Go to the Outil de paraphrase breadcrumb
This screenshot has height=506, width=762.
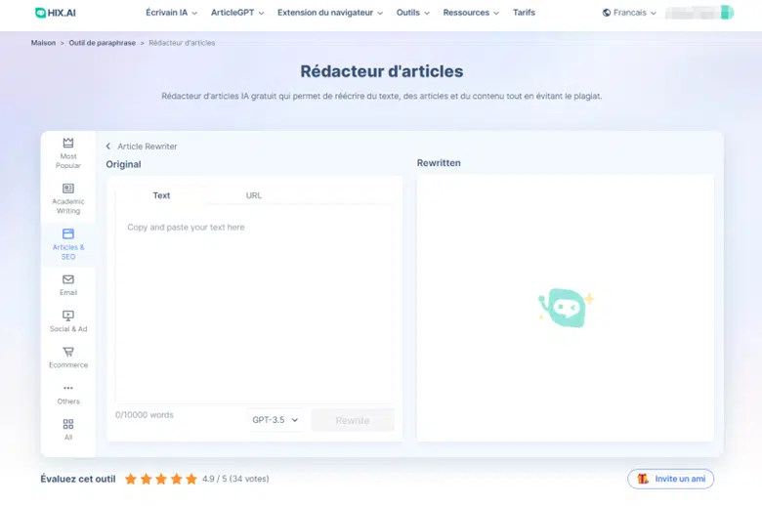102,43
